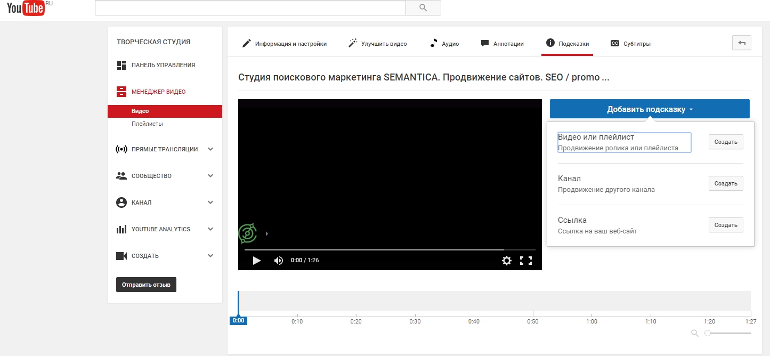The height and width of the screenshot is (356, 770).
Task: Click the timeline at 0:30 mark
Action: (415, 321)
